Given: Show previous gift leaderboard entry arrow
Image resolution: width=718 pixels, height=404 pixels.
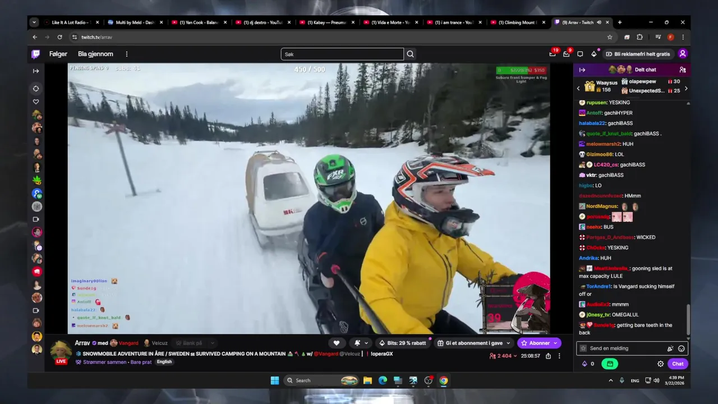Looking at the screenshot, I should (578, 89).
